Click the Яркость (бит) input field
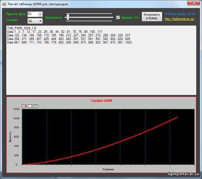 (33, 14)
